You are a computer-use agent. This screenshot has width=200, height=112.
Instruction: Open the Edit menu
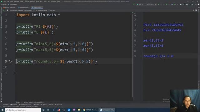point(8,2)
